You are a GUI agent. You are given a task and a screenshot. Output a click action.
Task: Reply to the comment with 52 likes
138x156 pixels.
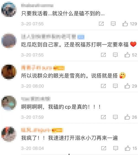[115, 55]
